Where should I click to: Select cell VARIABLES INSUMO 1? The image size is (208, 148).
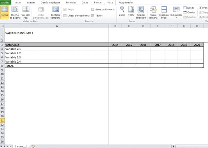[57, 33]
